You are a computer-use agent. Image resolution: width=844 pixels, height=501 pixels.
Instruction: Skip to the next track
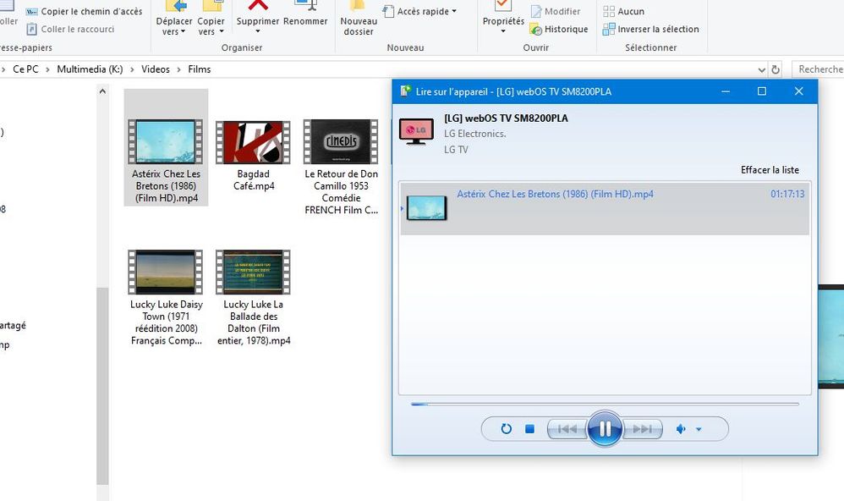tap(643, 429)
